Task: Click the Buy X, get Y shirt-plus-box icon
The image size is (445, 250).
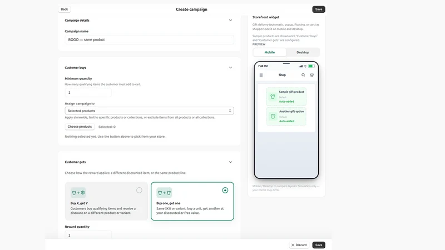Action: (x=78, y=193)
